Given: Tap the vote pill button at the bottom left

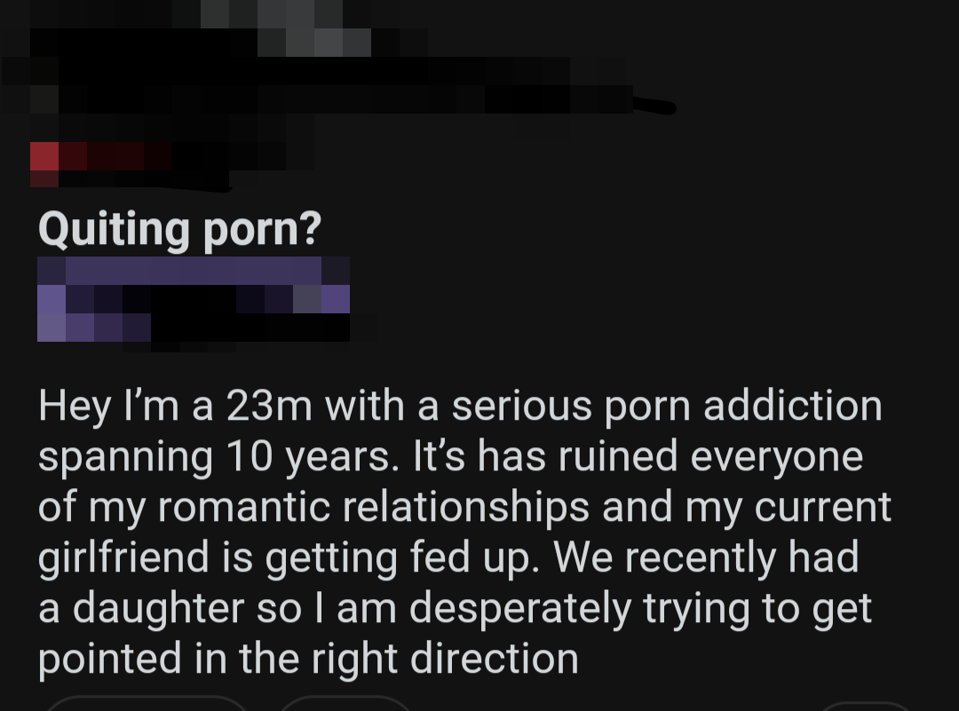Looking at the screenshot, I should (147, 704).
